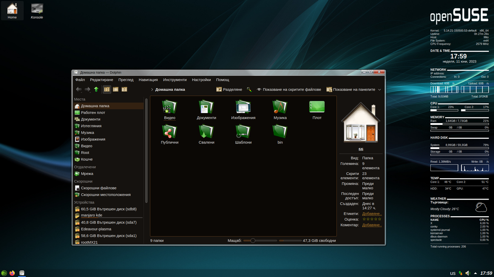
Task: Open the bin folder
Action: (x=280, y=135)
